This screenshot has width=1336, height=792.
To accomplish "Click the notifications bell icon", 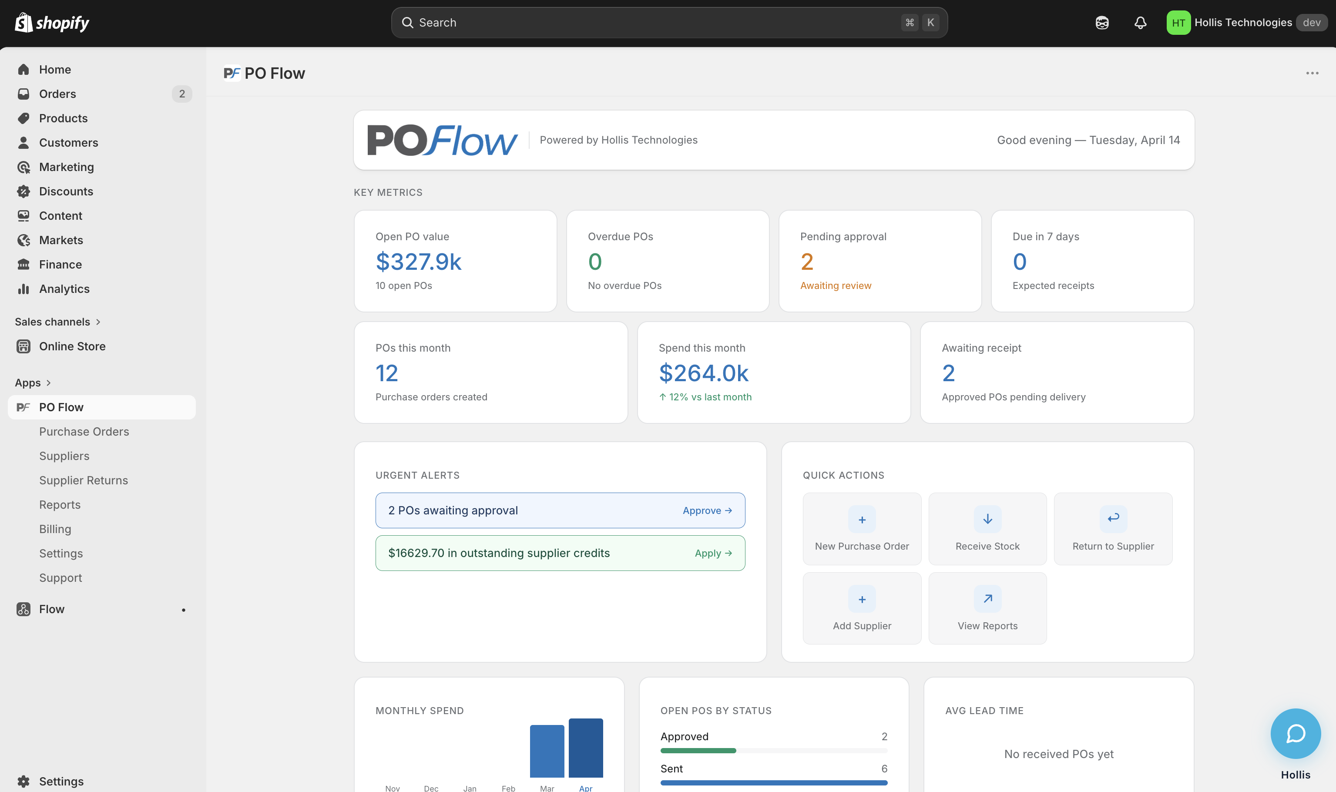I will tap(1140, 23).
